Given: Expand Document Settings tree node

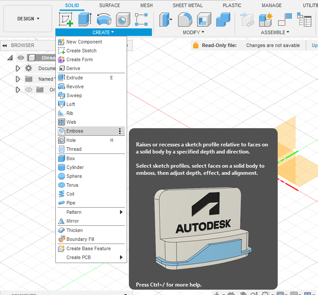Looking at the screenshot, I should click(18, 68).
